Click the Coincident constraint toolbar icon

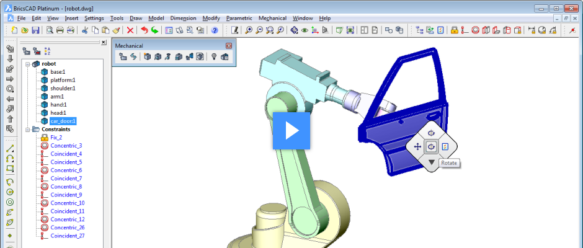coord(465,30)
